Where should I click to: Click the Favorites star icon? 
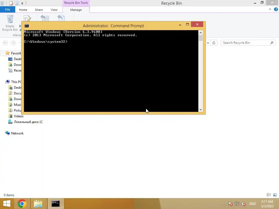click(x=7, y=53)
